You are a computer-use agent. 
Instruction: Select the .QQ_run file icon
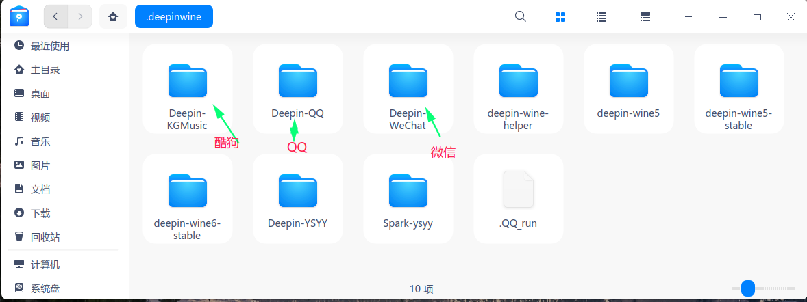click(519, 189)
